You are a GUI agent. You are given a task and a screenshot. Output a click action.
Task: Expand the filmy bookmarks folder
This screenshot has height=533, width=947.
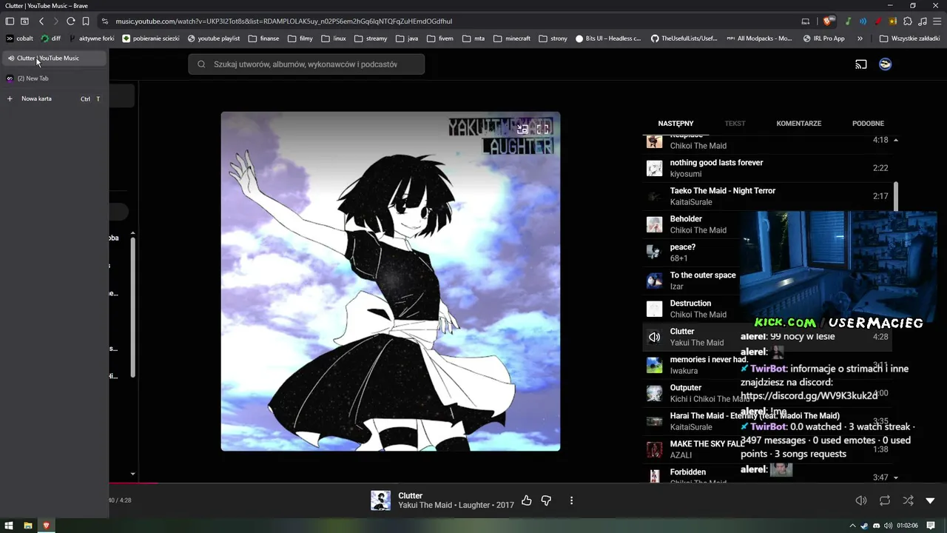pyautogui.click(x=300, y=38)
